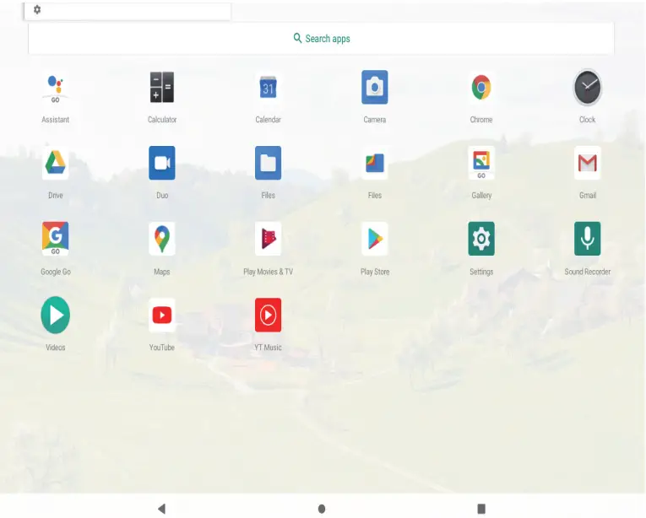Image resolution: width=646 pixels, height=518 pixels.
Task: Launch the Sound Recorder app
Action: click(x=588, y=239)
